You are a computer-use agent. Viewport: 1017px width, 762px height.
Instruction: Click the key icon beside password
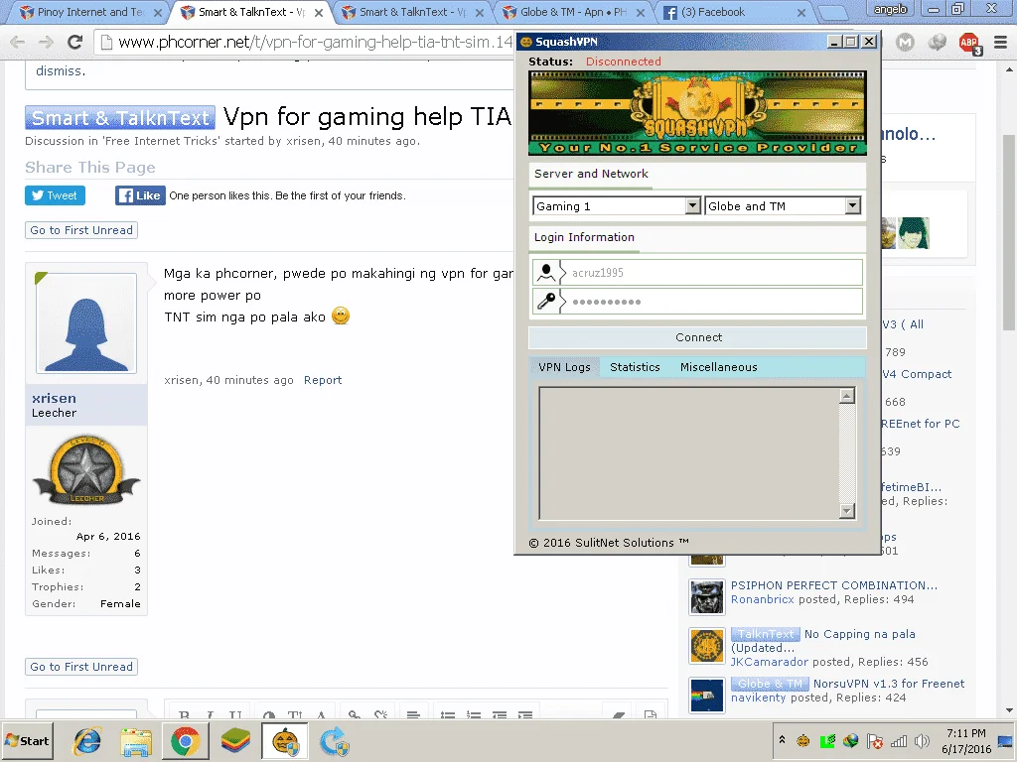click(x=546, y=302)
